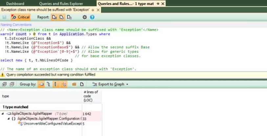Select AgileObjects.AgileMapper.Configuration namespace row
Viewport: 267px width, 136px height.
click(x=51, y=119)
